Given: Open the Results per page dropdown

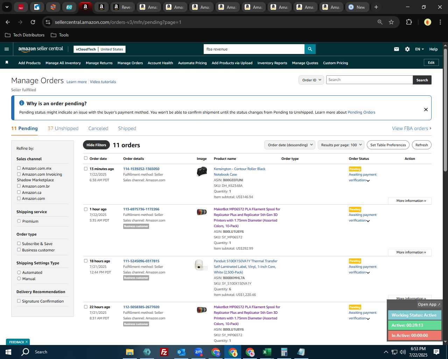Looking at the screenshot, I should (x=341, y=145).
